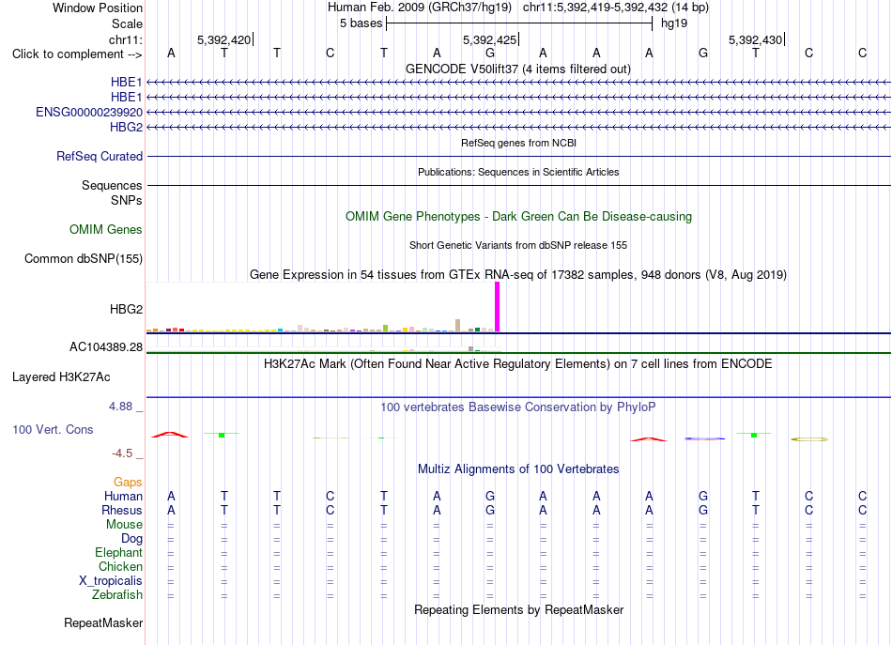Click the chr11: base position label
The height and width of the screenshot is (645, 892).
tap(126, 39)
